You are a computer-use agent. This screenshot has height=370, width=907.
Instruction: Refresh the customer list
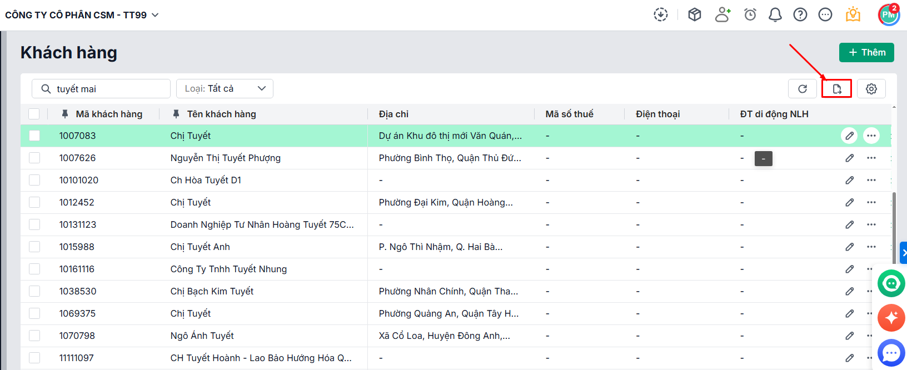pos(802,89)
